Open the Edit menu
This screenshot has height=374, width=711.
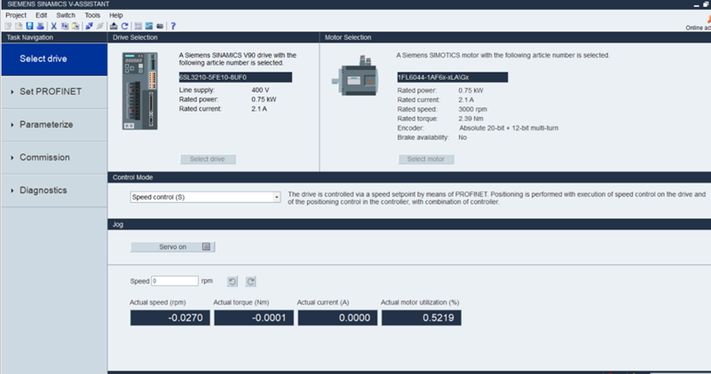[41, 15]
